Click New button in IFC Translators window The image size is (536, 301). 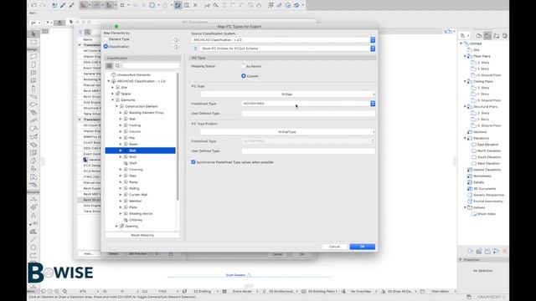pyautogui.click(x=89, y=254)
